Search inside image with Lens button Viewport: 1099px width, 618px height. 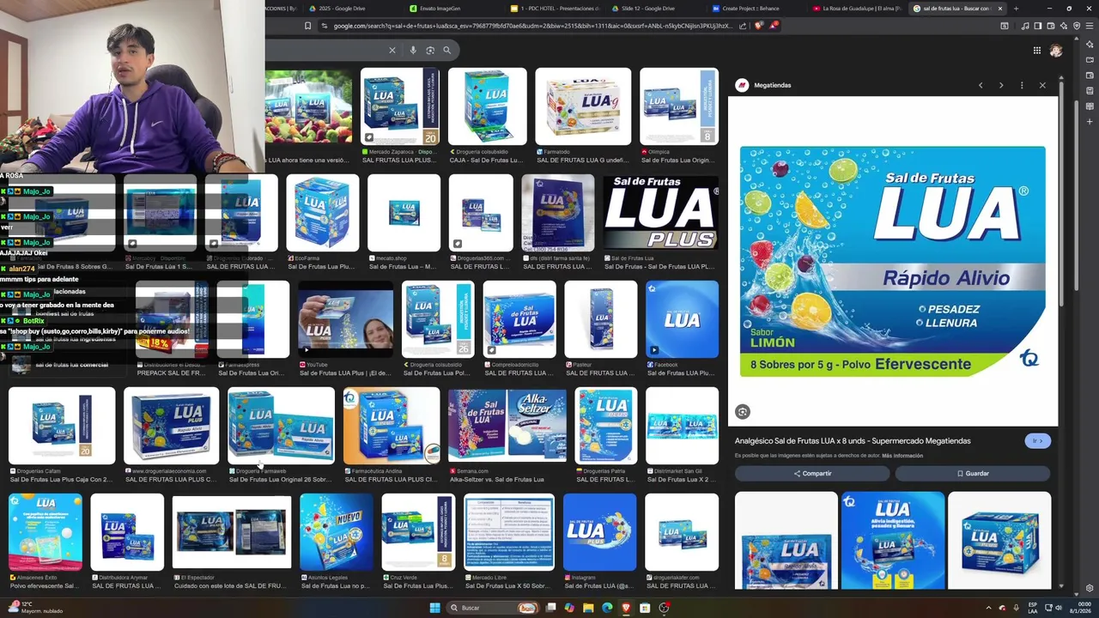coord(743,412)
